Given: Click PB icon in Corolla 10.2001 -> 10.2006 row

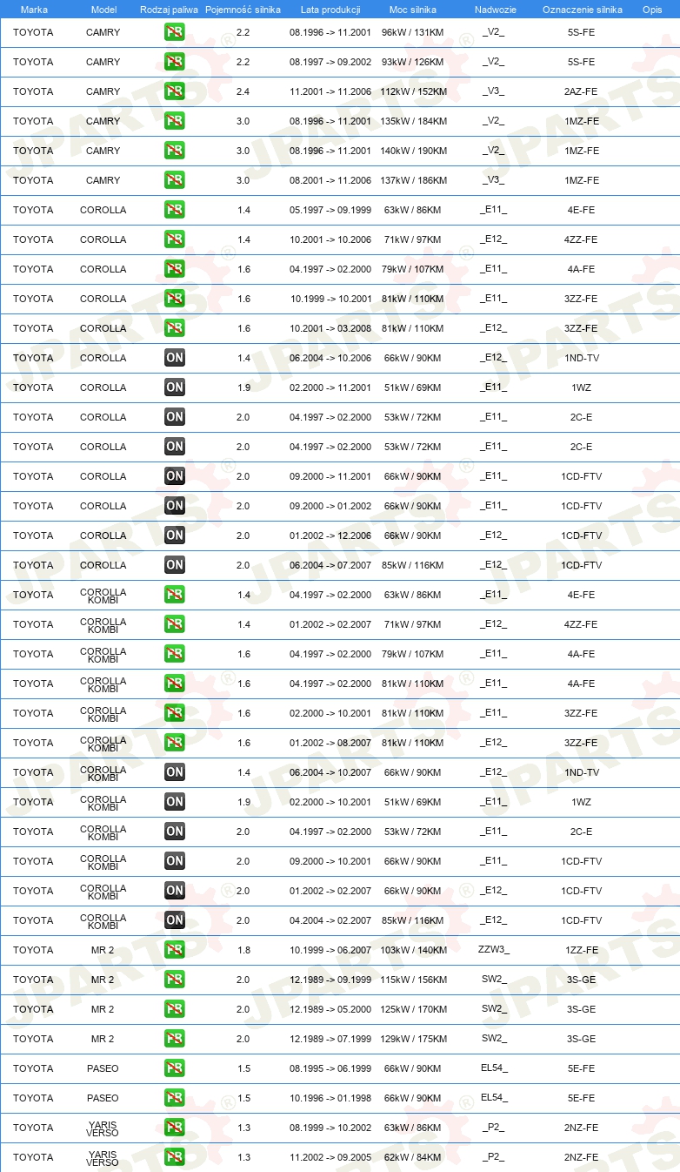Looking at the screenshot, I should 174,239.
